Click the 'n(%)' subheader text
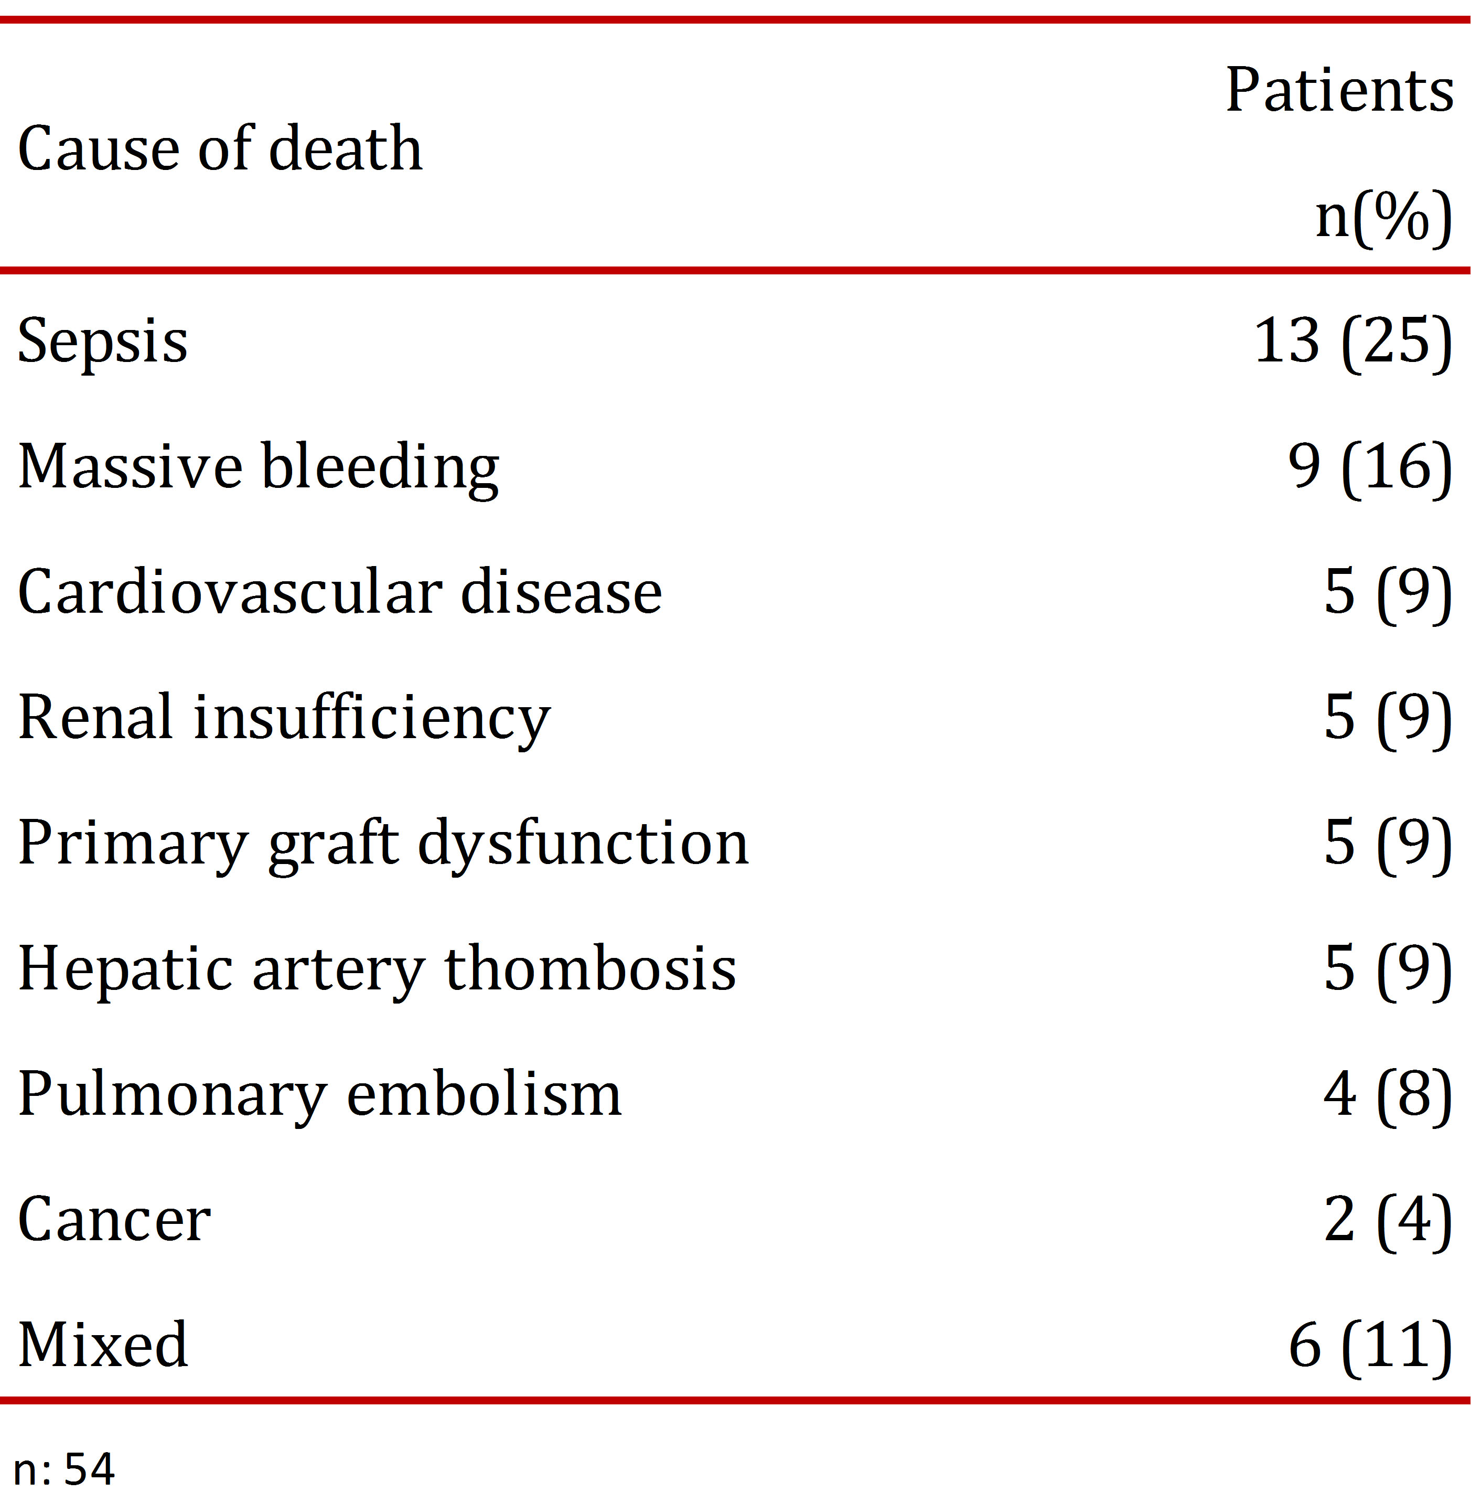This screenshot has width=1471, height=1503. (x=1383, y=217)
